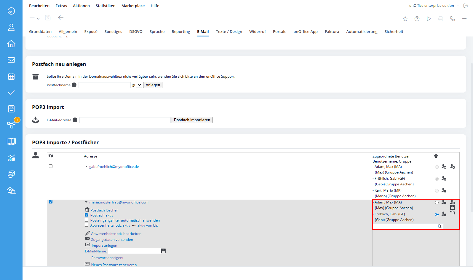Open dropdown arrow beside plus icon
This screenshot has height=280, width=473.
(38, 19)
